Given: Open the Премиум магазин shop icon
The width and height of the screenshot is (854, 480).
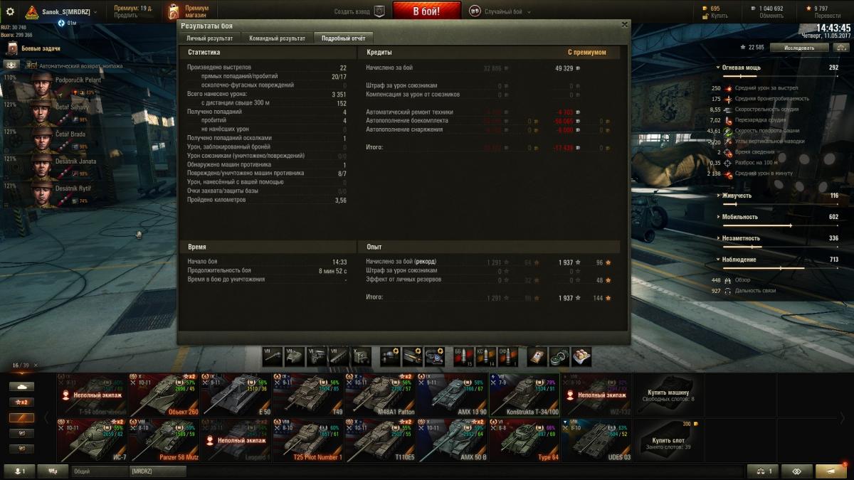Looking at the screenshot, I should pyautogui.click(x=173, y=11).
